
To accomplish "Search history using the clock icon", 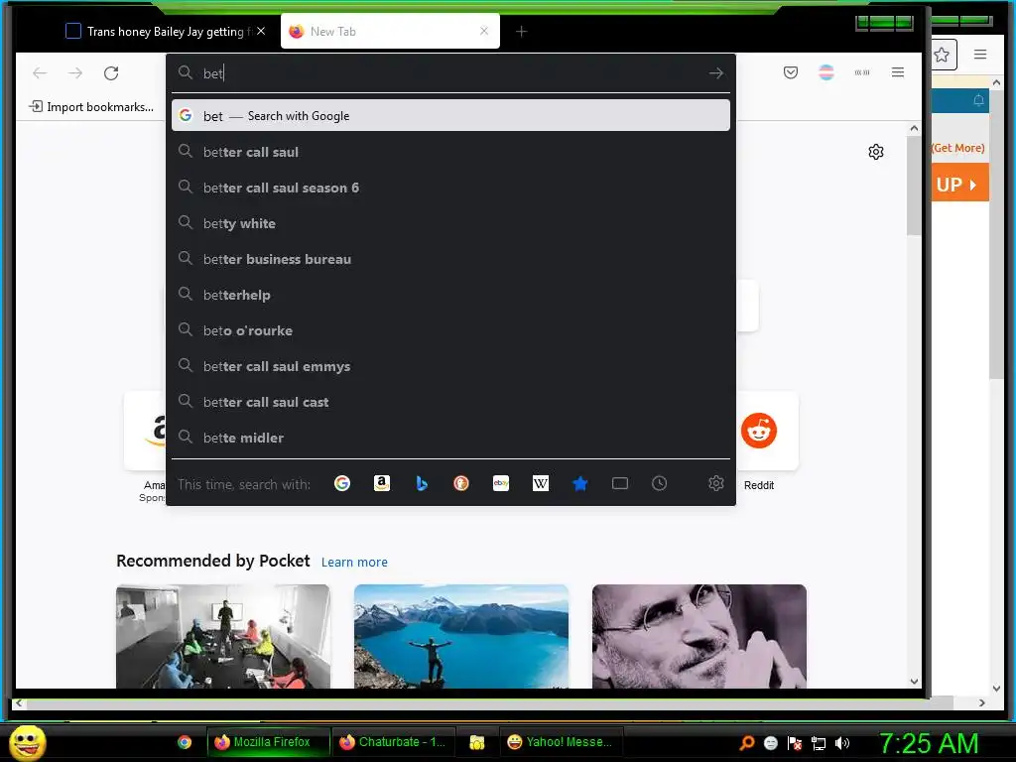I will click(x=660, y=483).
